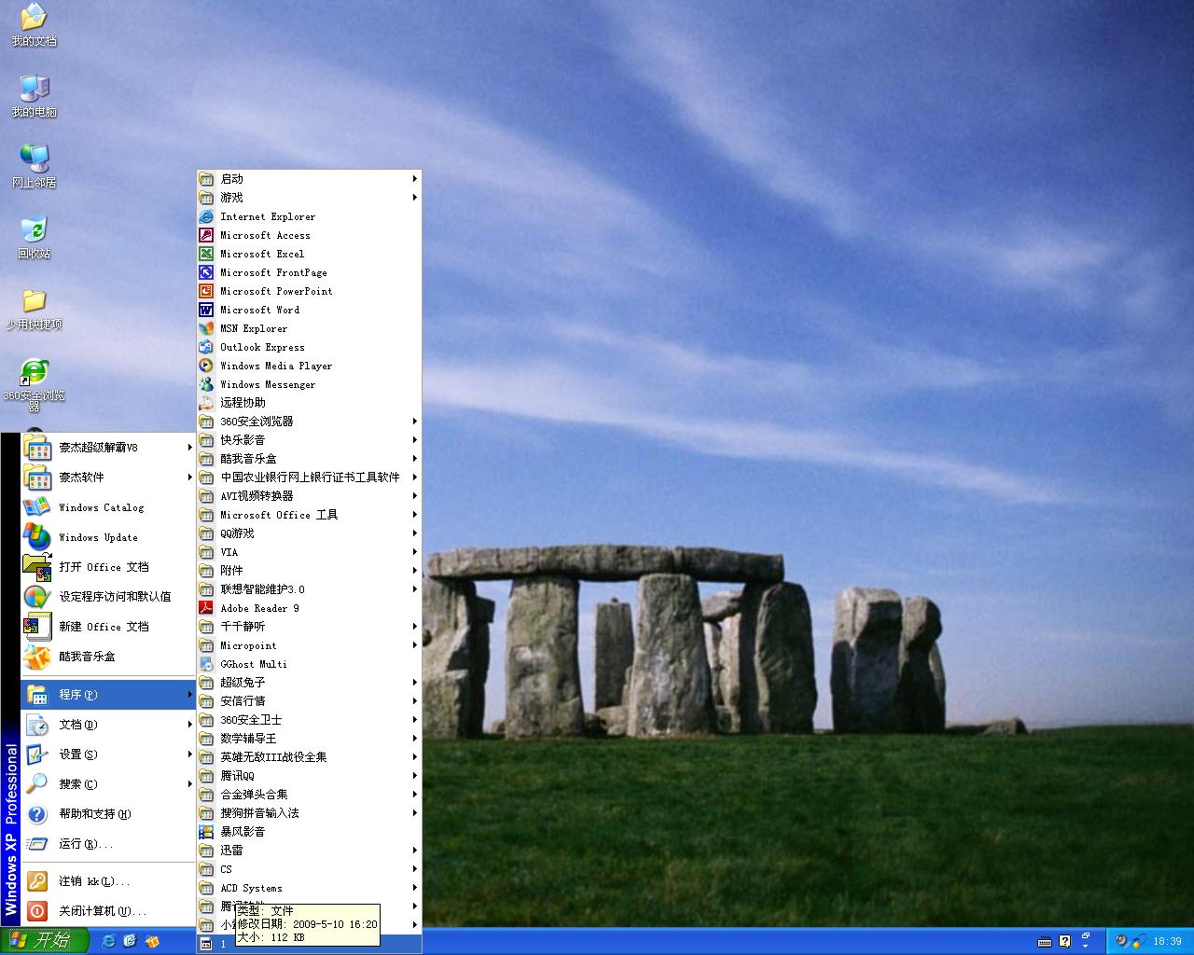Viewport: 1194px width, 955px height.
Task: Open Windows Update in Start menu
Action: [x=107, y=537]
